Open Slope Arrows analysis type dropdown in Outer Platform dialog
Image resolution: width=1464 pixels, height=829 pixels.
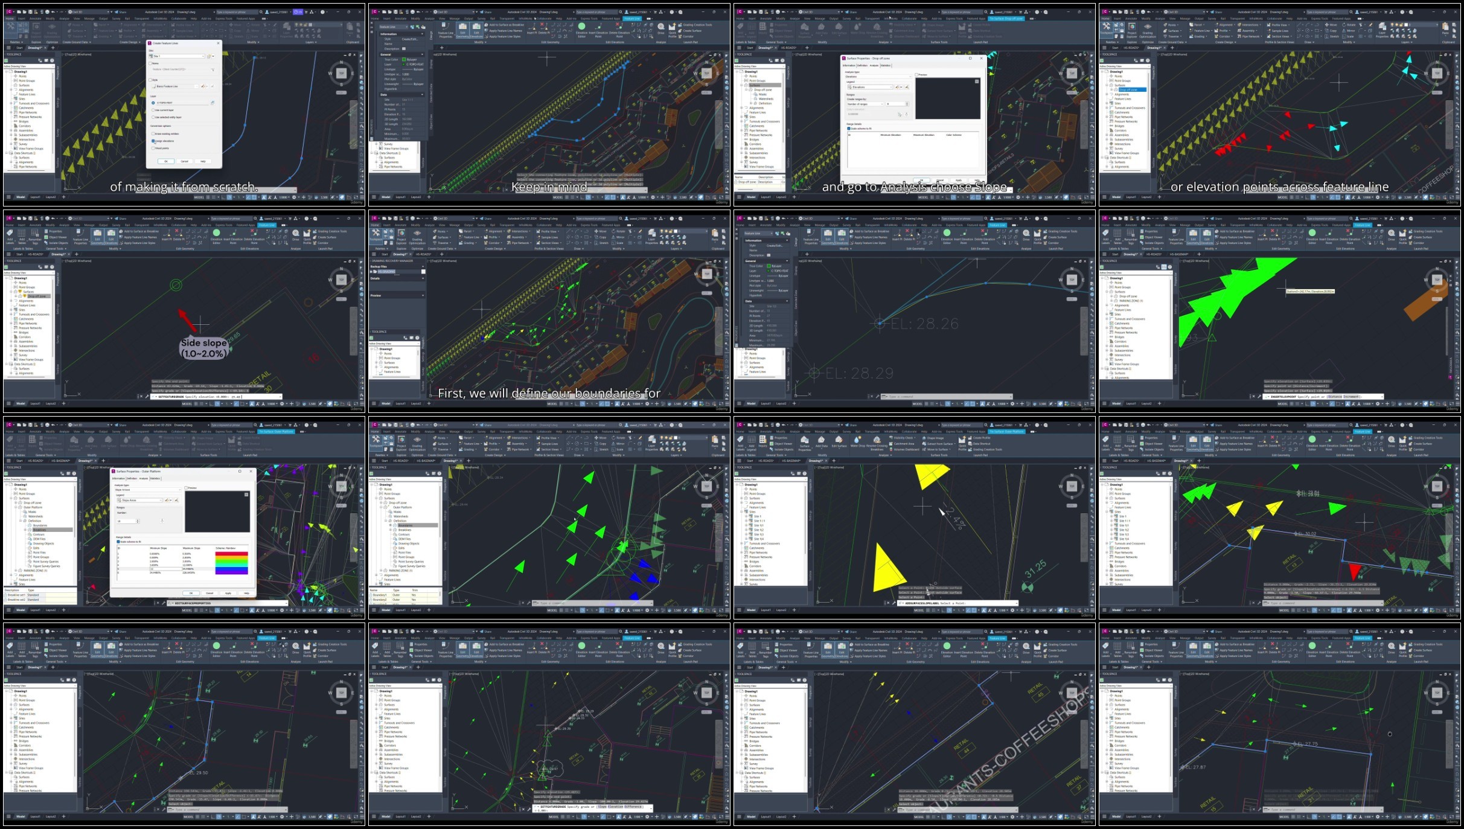[148, 490]
